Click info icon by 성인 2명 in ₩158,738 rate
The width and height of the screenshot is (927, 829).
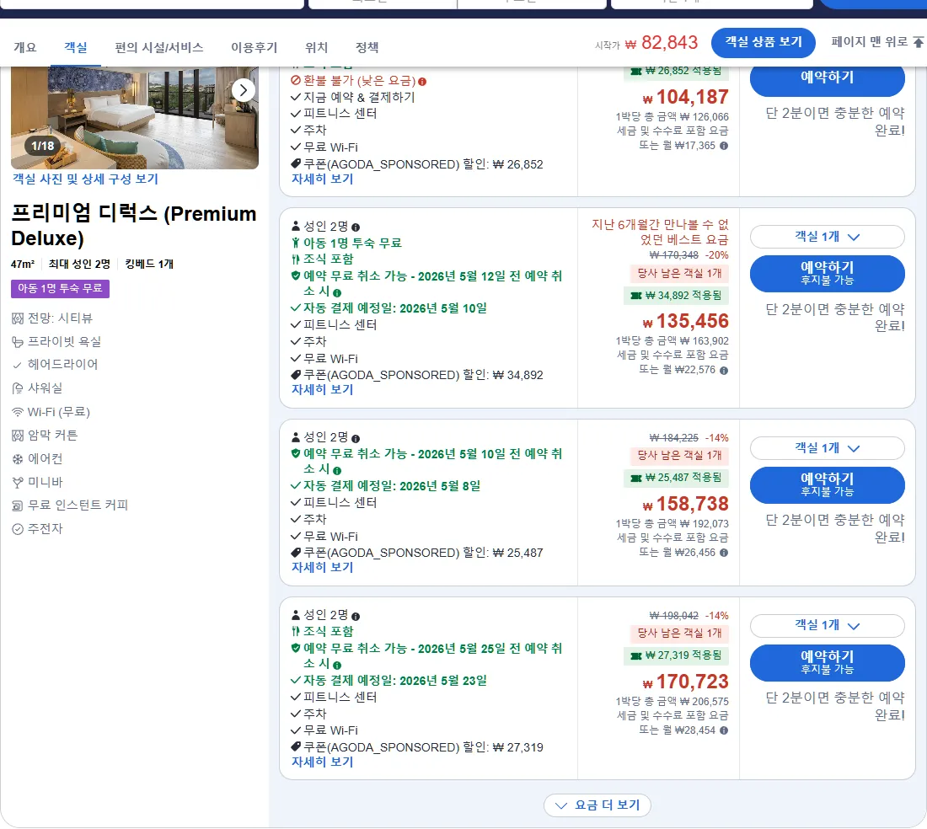(356, 438)
